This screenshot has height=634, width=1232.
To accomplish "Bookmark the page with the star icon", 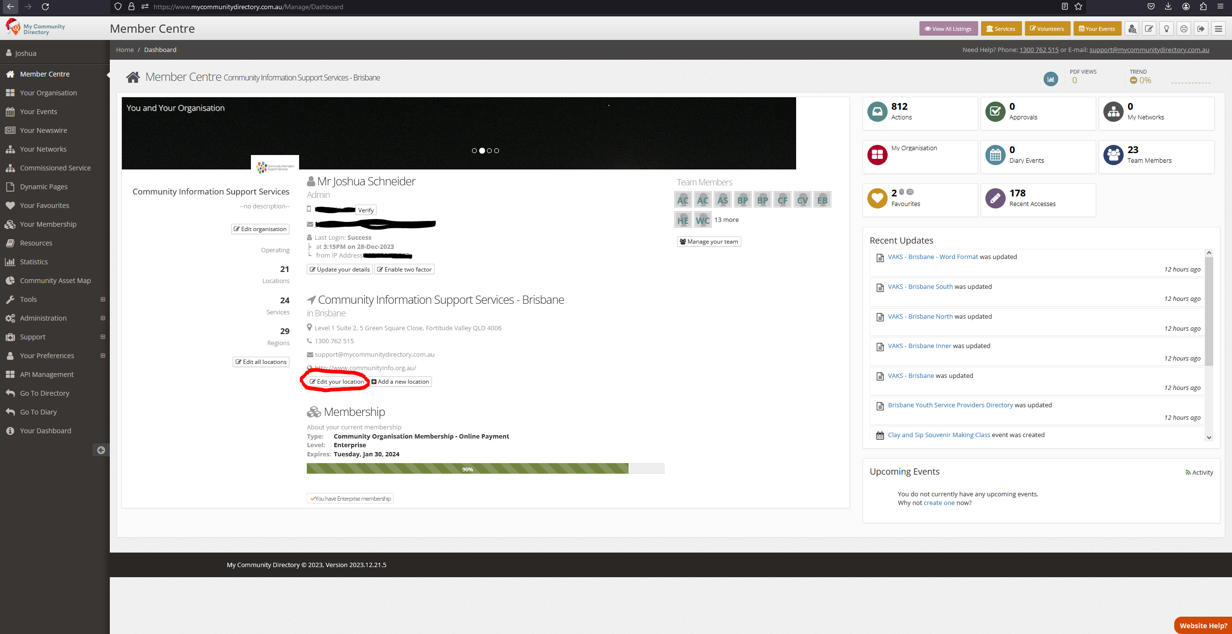I will [1078, 7].
